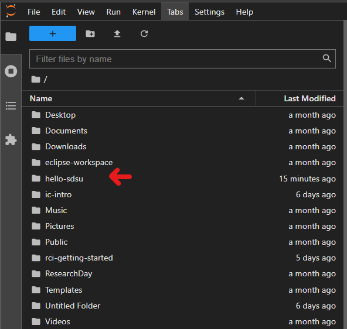Open the Kernel menu
The width and height of the screenshot is (347, 329).
(x=144, y=12)
